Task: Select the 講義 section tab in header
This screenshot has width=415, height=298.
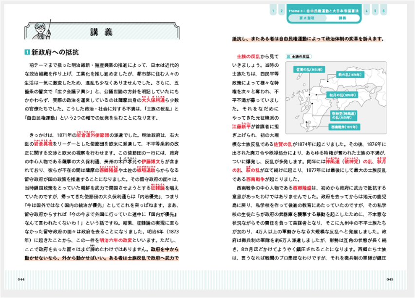Action: (x=341, y=18)
